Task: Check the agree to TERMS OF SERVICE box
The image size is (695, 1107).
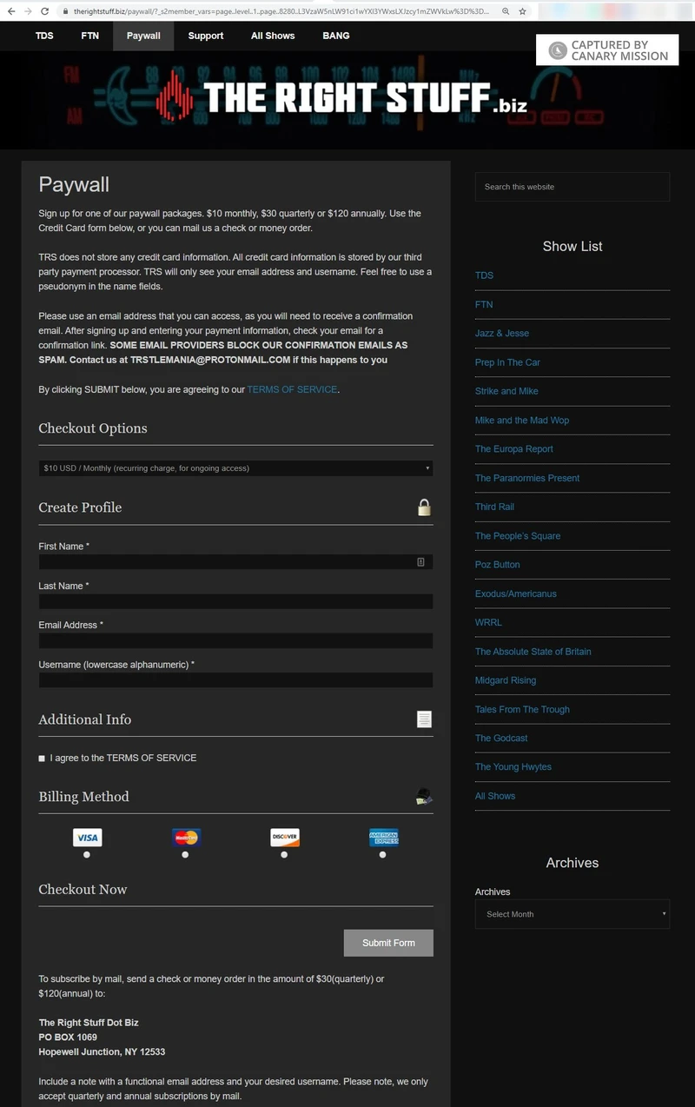Action: [42, 759]
